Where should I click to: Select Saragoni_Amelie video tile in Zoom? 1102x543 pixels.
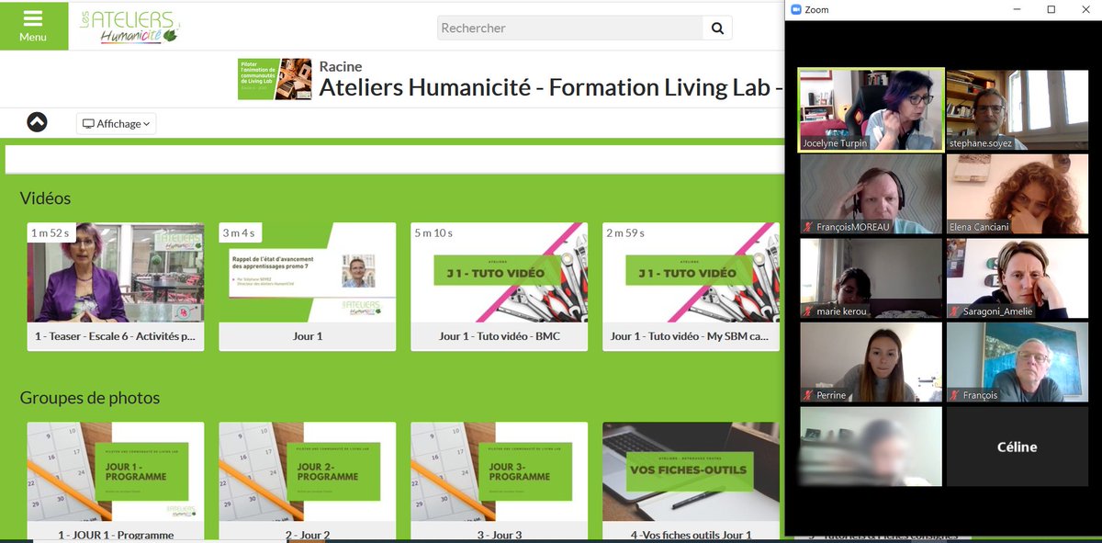[1018, 278]
